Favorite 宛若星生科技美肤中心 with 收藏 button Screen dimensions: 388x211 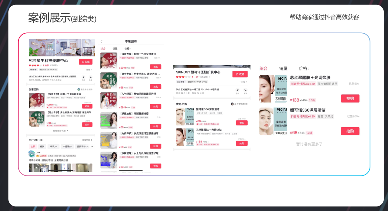coord(86,61)
